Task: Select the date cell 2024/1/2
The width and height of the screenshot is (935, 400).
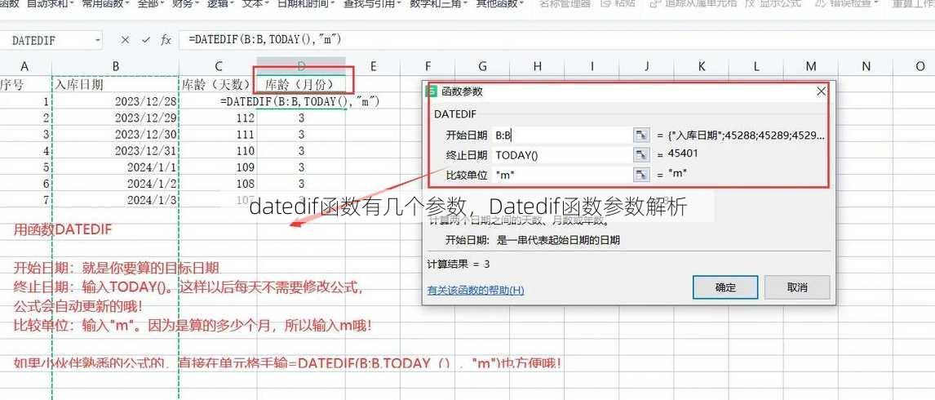Action: 116,184
